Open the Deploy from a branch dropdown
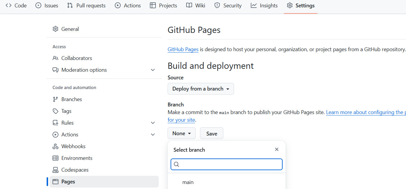Viewport: 406px width, 189px height. point(201,89)
